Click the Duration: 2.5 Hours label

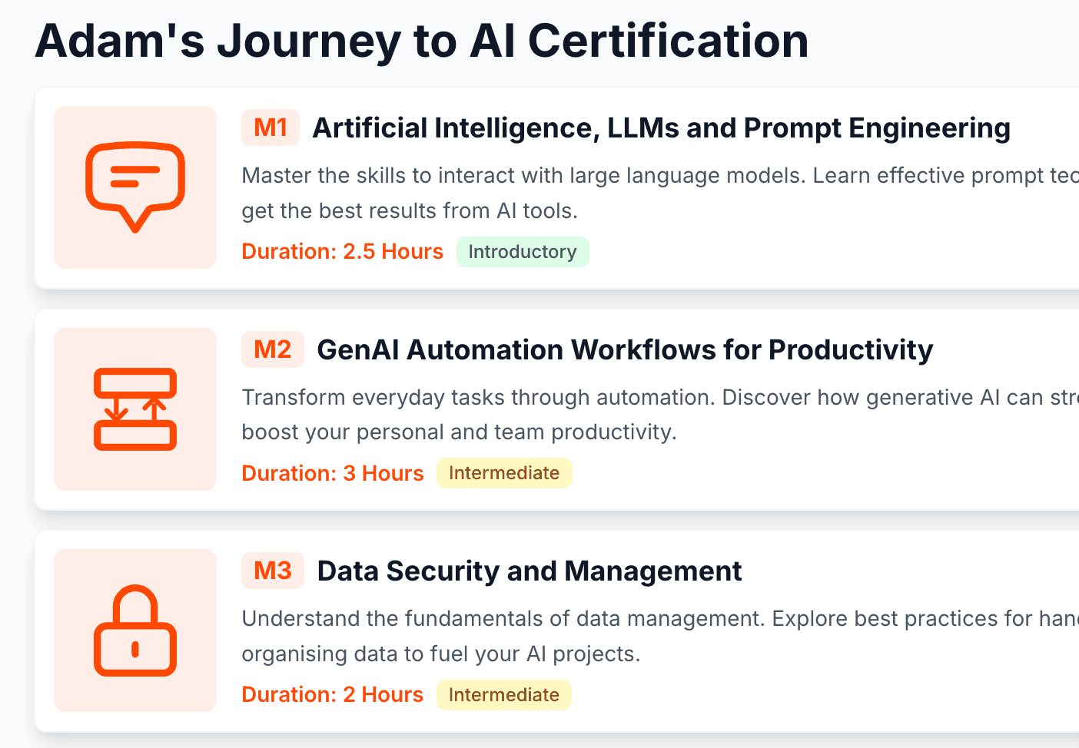coord(343,252)
